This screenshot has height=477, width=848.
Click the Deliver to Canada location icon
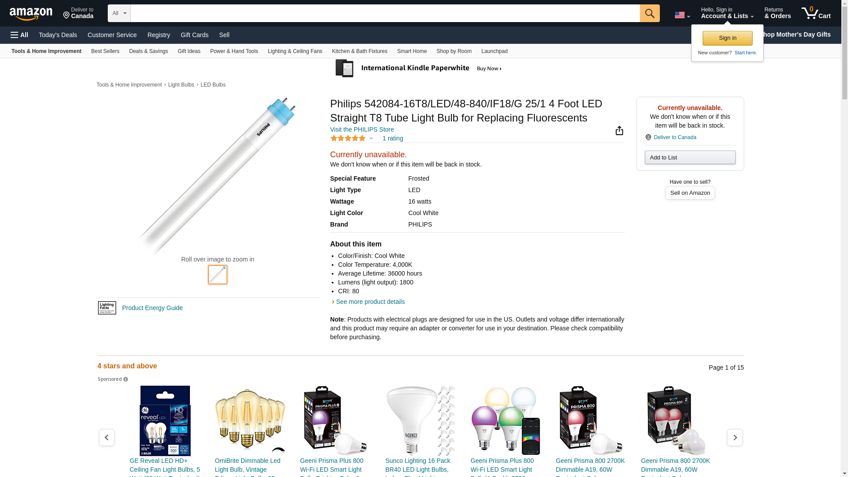648,137
